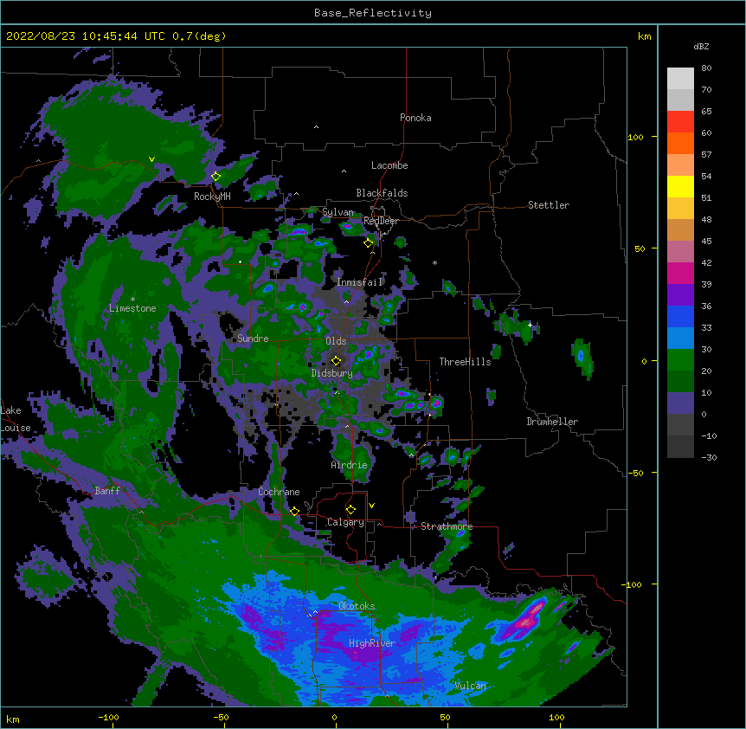This screenshot has height=729, width=746.
Task: Click the 50 tick on bottom axis
Action: click(445, 717)
